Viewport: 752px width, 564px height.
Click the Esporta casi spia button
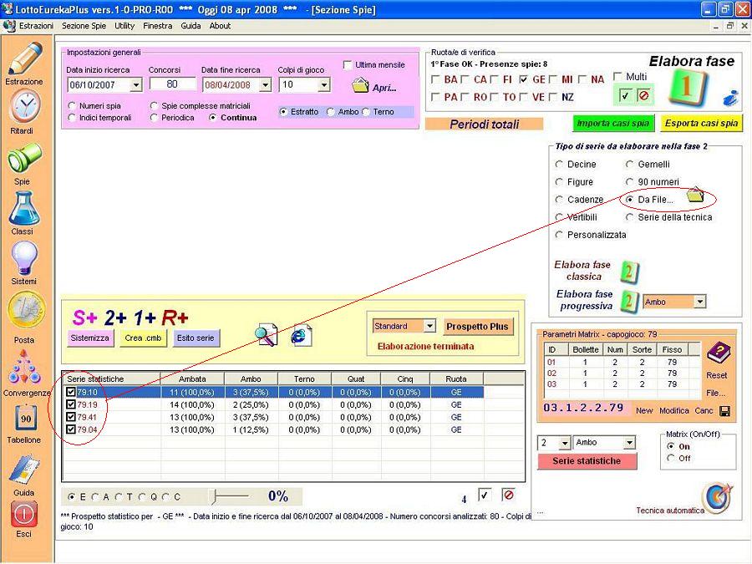click(x=701, y=124)
